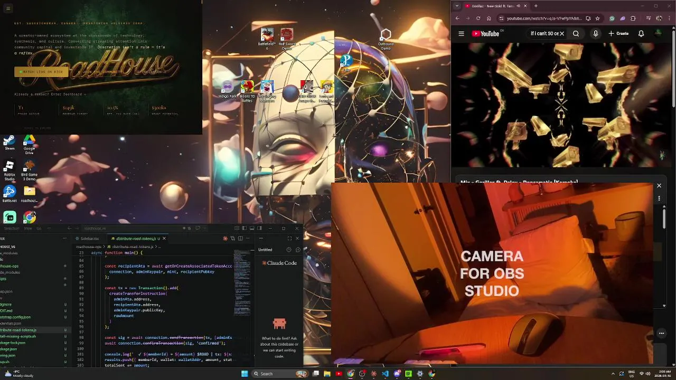Open YouTube notifications bell
The image size is (676, 380).
641,34
